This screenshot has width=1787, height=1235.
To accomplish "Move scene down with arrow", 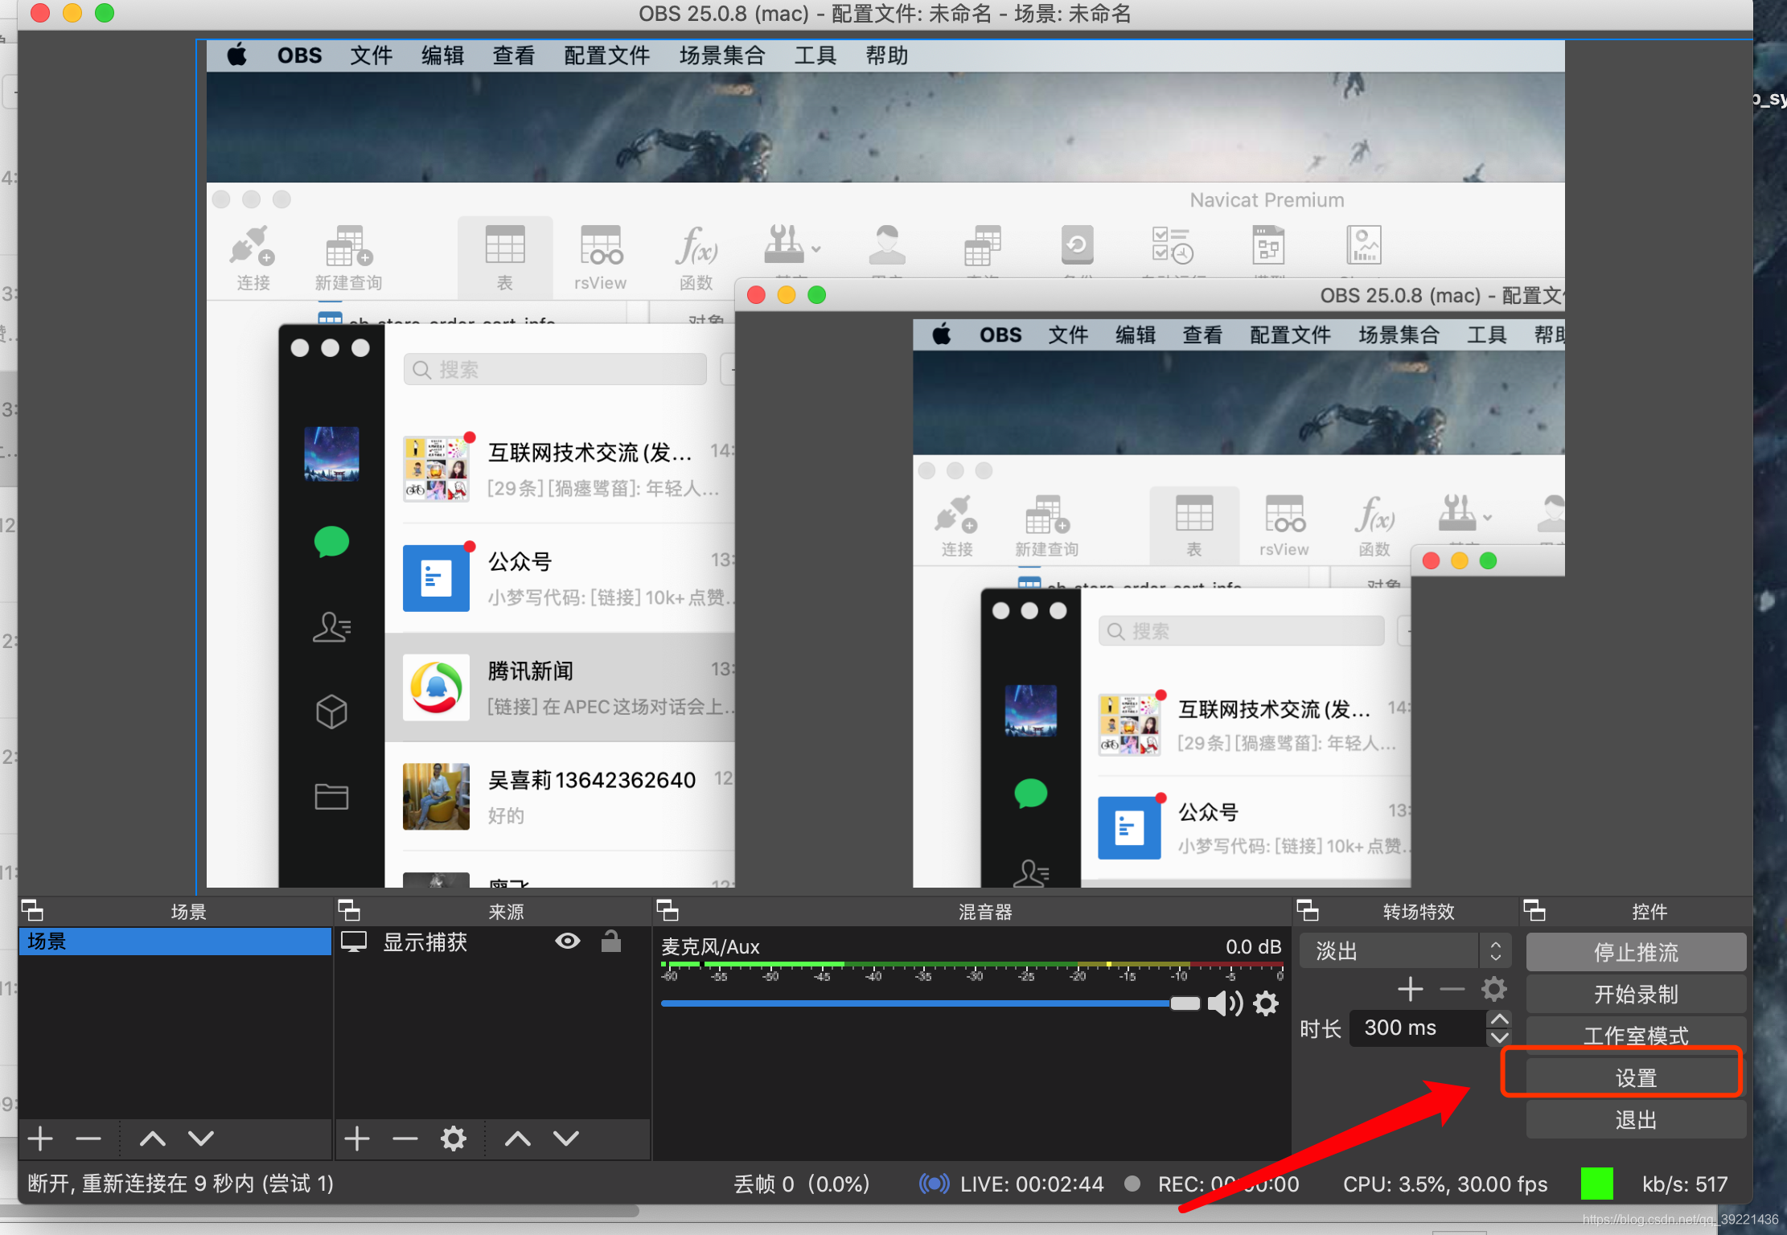I will click(x=201, y=1138).
